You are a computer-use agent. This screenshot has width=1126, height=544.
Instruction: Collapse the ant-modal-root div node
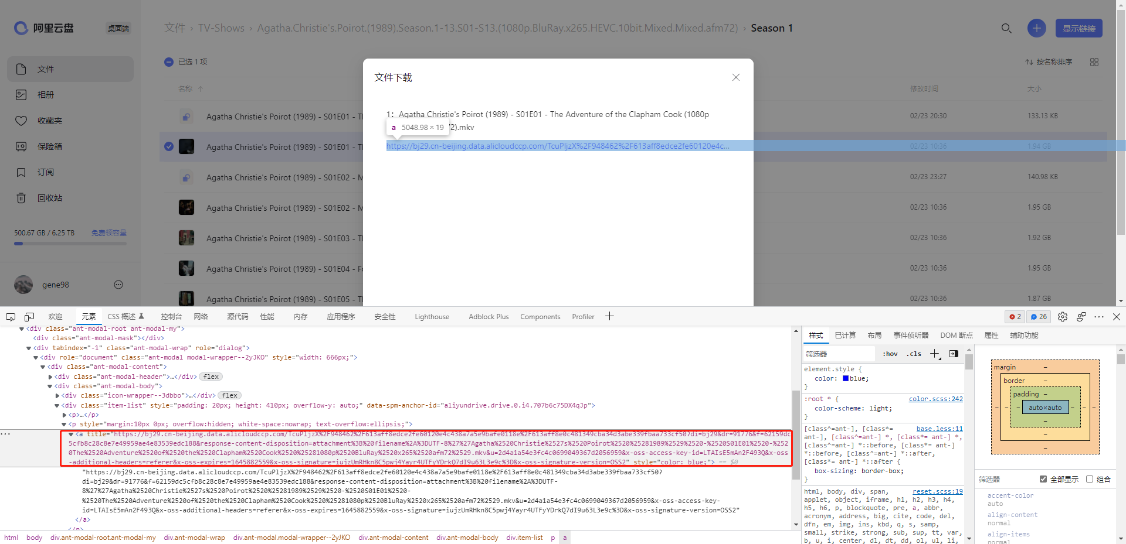pyautogui.click(x=22, y=329)
